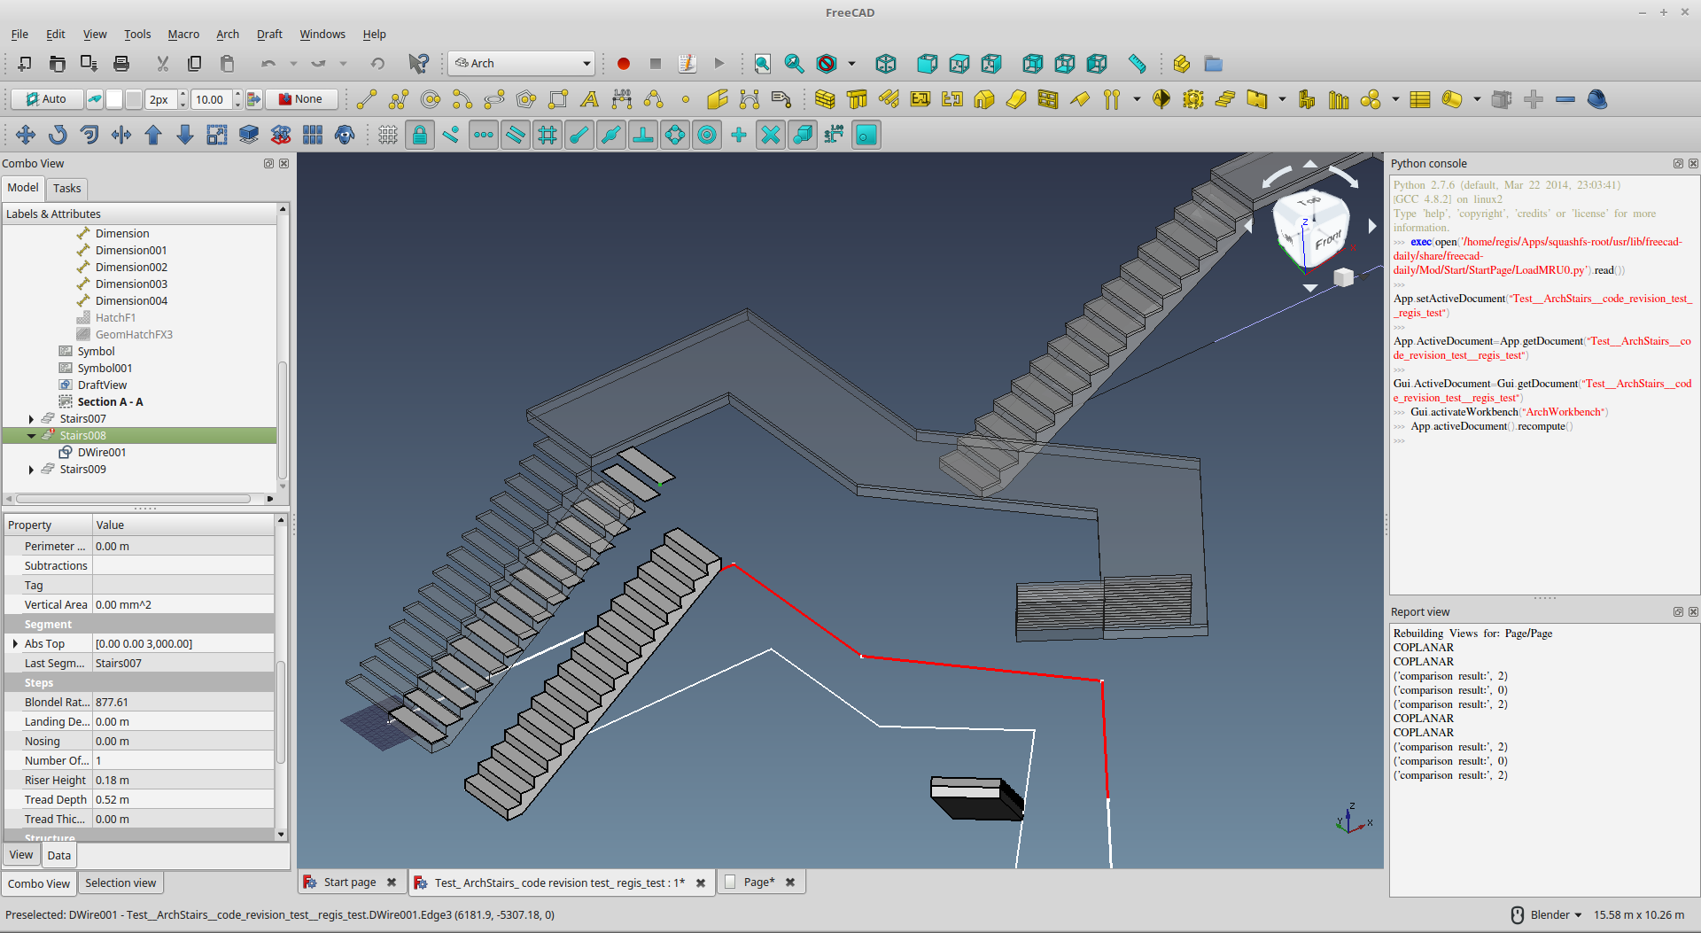Click the None autogroup button

coord(301,99)
